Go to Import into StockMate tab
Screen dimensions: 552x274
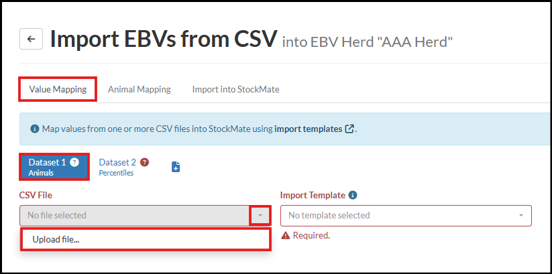(235, 89)
